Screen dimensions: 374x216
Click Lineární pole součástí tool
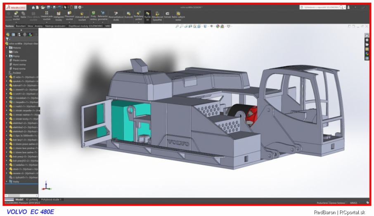click(x=47, y=16)
